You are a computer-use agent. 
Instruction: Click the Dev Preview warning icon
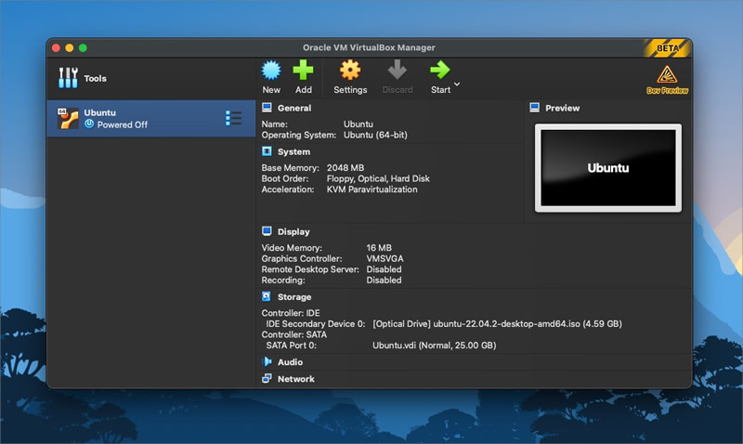click(x=667, y=75)
